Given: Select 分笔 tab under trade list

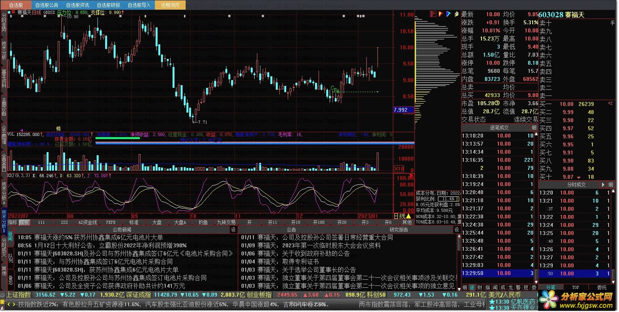Looking at the screenshot, I should click(551, 287).
